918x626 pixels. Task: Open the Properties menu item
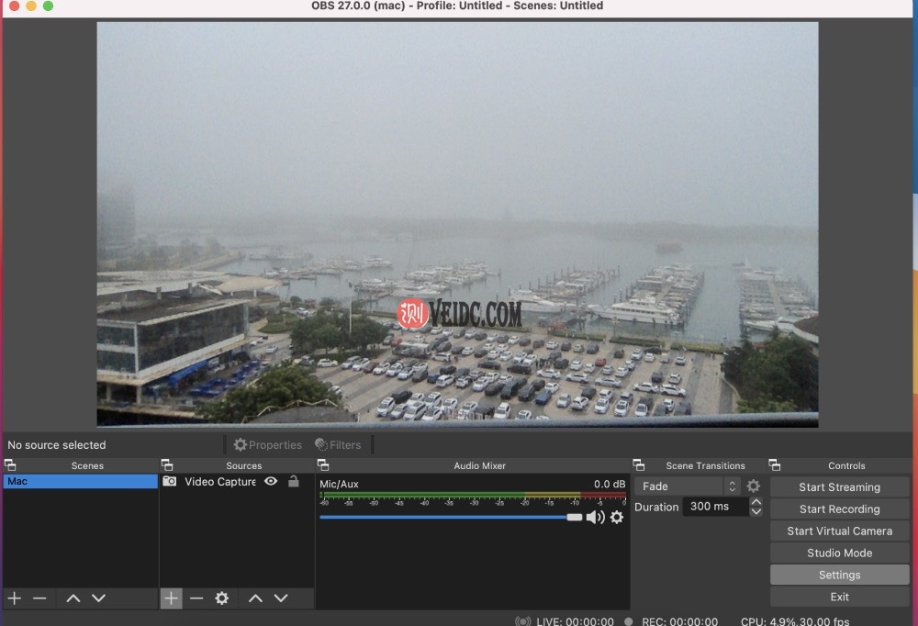coord(266,444)
